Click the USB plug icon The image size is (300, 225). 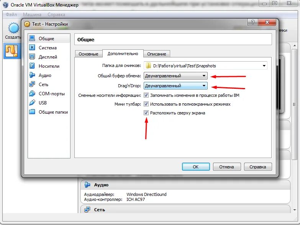pyautogui.click(x=32, y=103)
